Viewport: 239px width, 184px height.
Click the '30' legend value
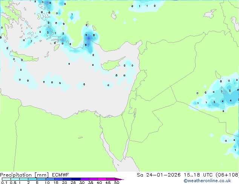[82, 182]
